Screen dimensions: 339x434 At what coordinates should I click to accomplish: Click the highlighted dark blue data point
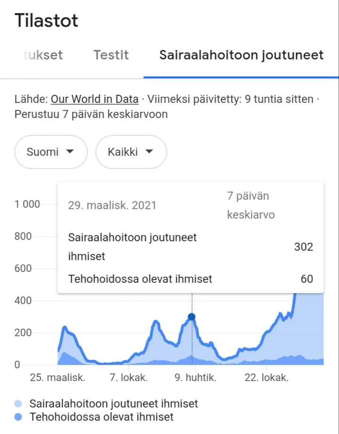191,317
